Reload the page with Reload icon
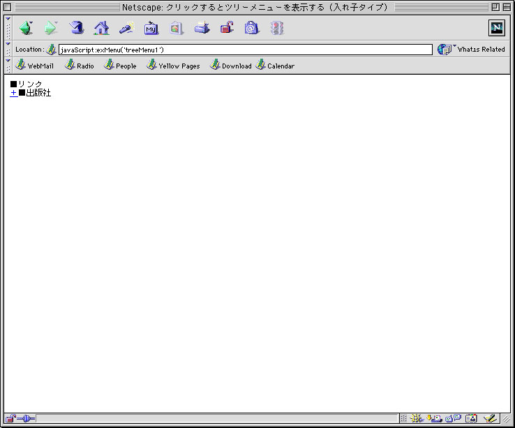Viewport: 515px width, 428px height. (x=76, y=28)
